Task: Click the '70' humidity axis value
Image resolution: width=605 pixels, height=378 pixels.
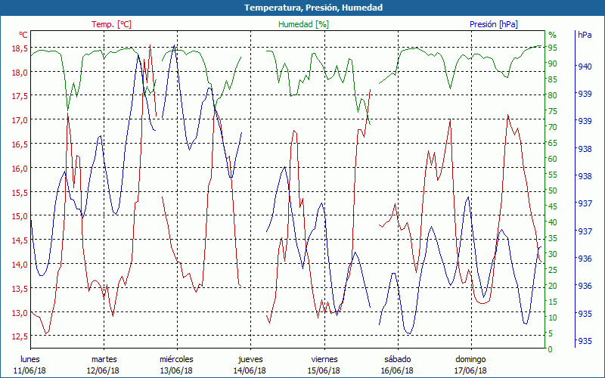Action: point(553,127)
